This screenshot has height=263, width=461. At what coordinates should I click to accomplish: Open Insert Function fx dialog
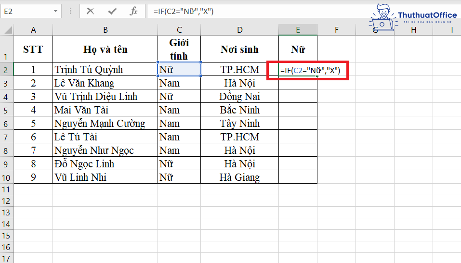click(x=133, y=11)
